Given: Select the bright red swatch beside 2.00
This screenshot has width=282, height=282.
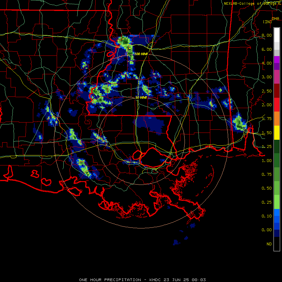Looking at the screenshot, I should (277, 105).
